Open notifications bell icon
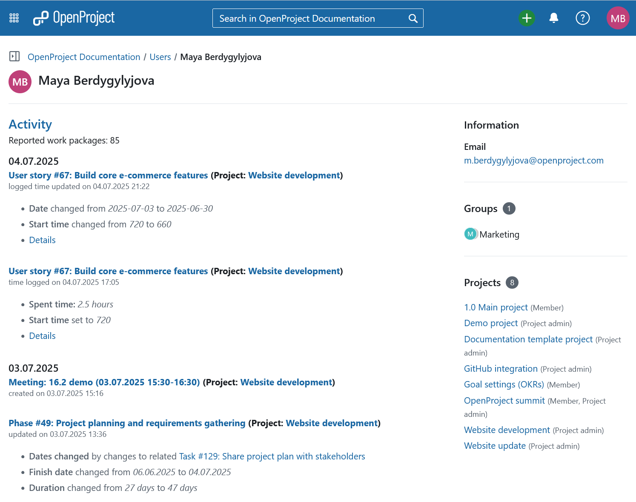The width and height of the screenshot is (636, 502). click(x=554, y=18)
